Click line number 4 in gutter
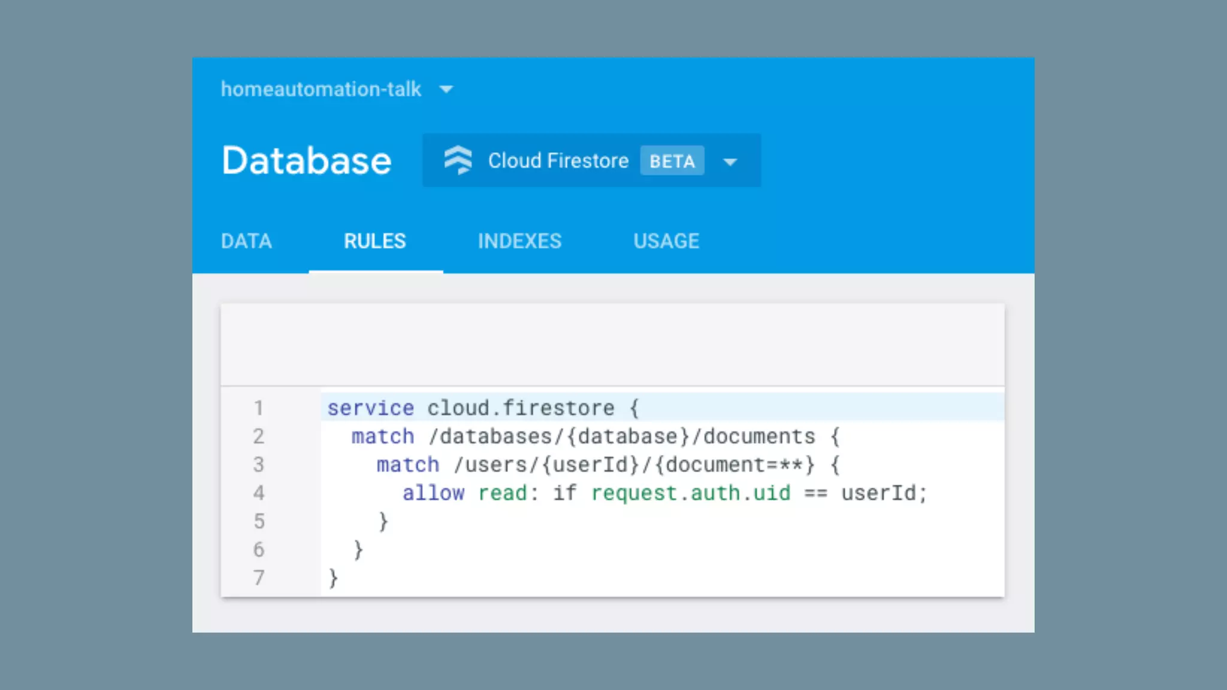This screenshot has height=690, width=1227. pyautogui.click(x=258, y=493)
